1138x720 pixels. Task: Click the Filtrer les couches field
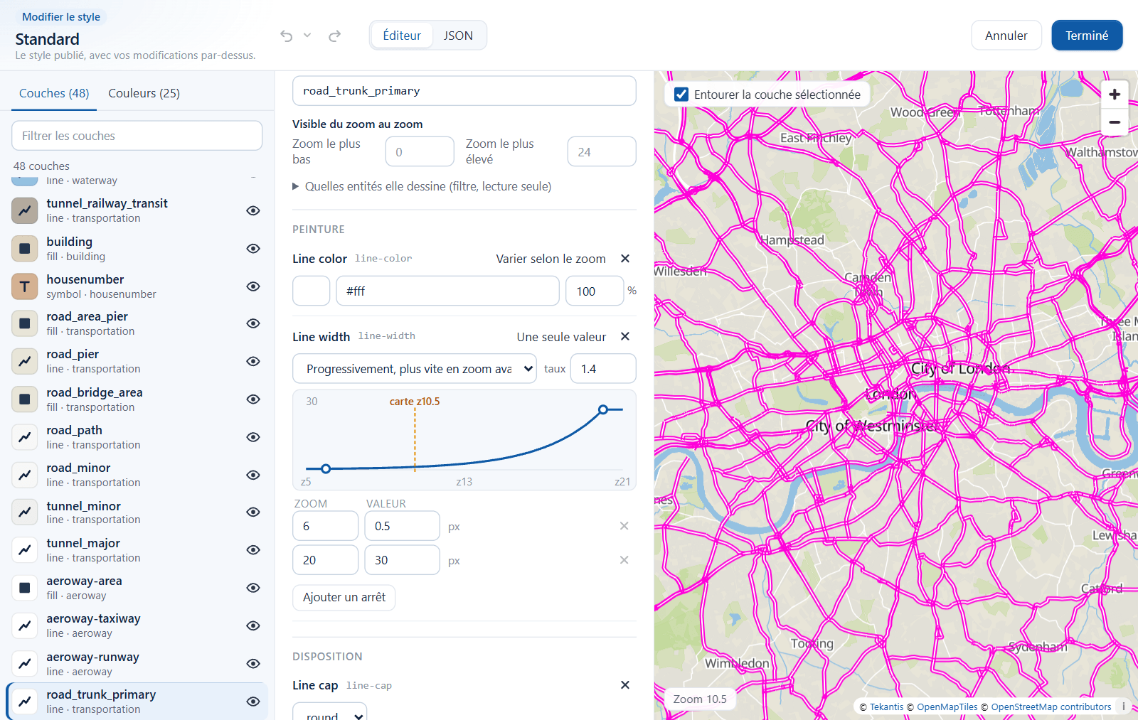click(x=137, y=136)
